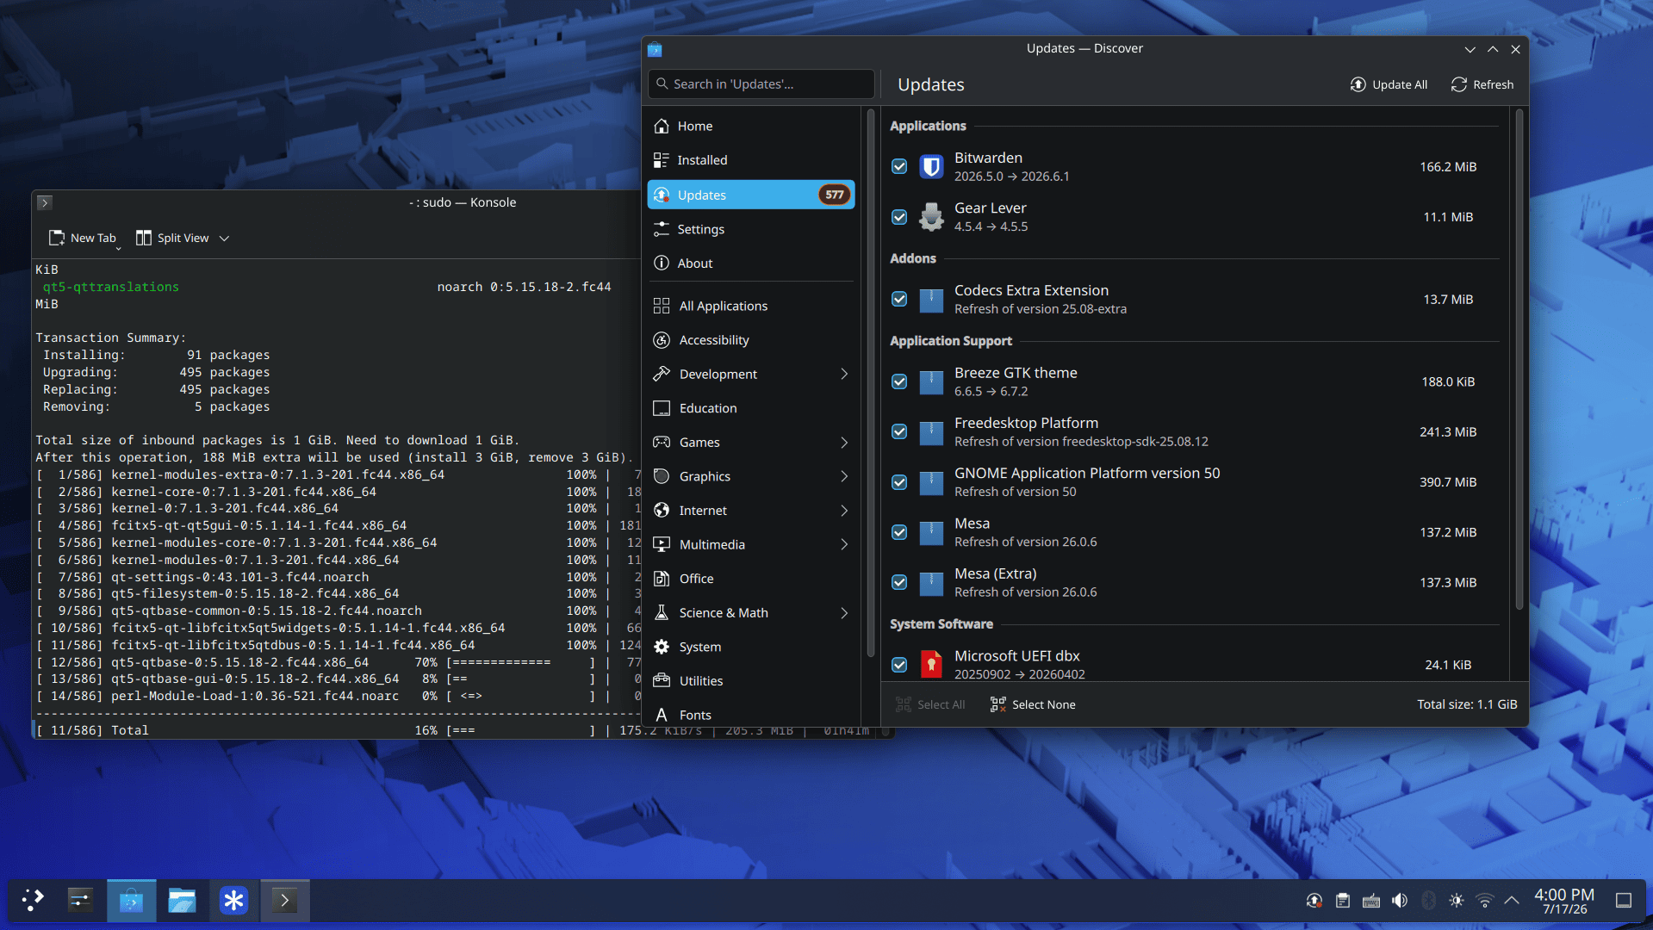
Task: Open the Installed section
Action: click(x=751, y=160)
